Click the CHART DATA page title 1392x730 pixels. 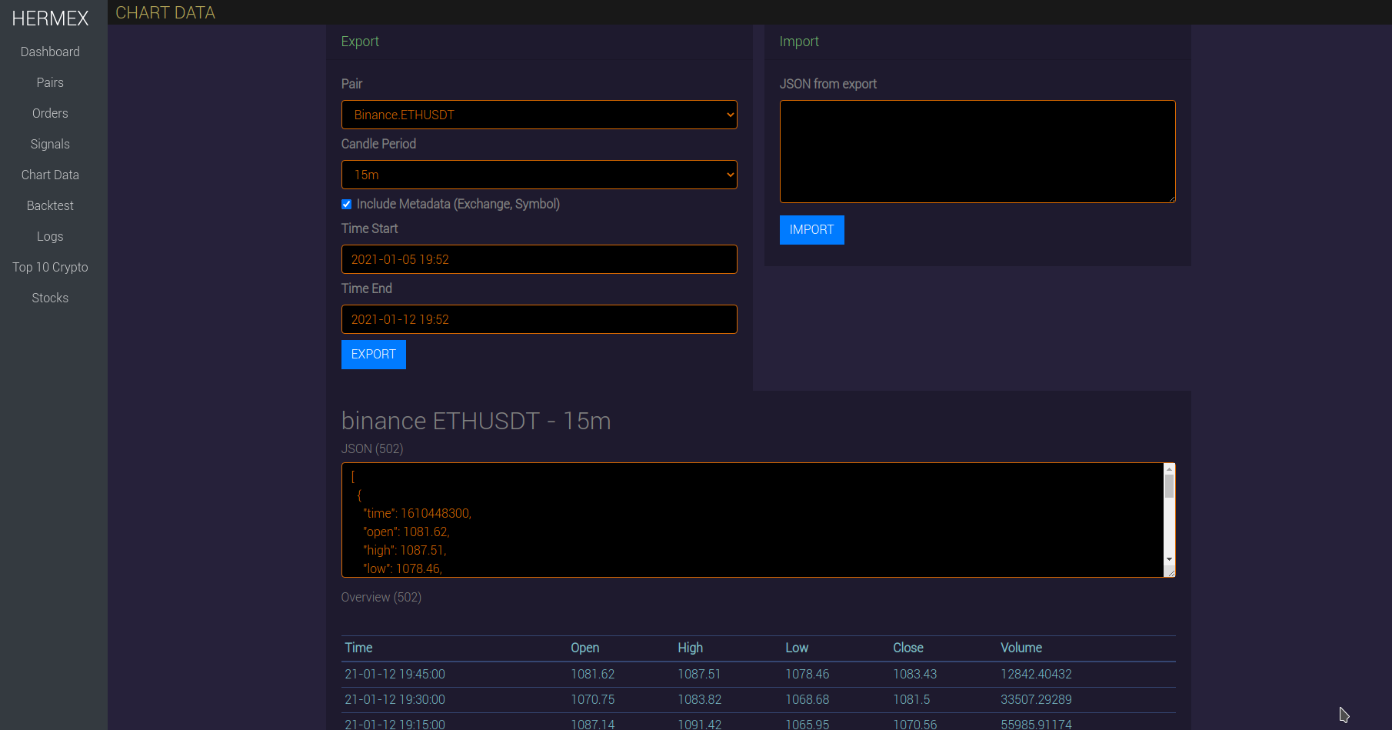click(165, 12)
